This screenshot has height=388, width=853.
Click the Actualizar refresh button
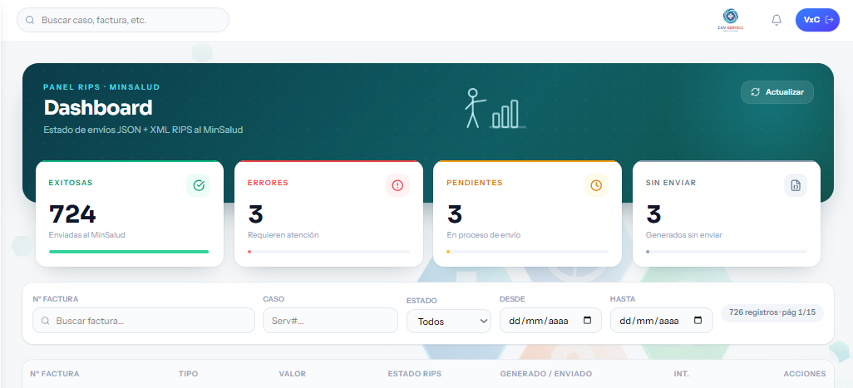point(777,92)
